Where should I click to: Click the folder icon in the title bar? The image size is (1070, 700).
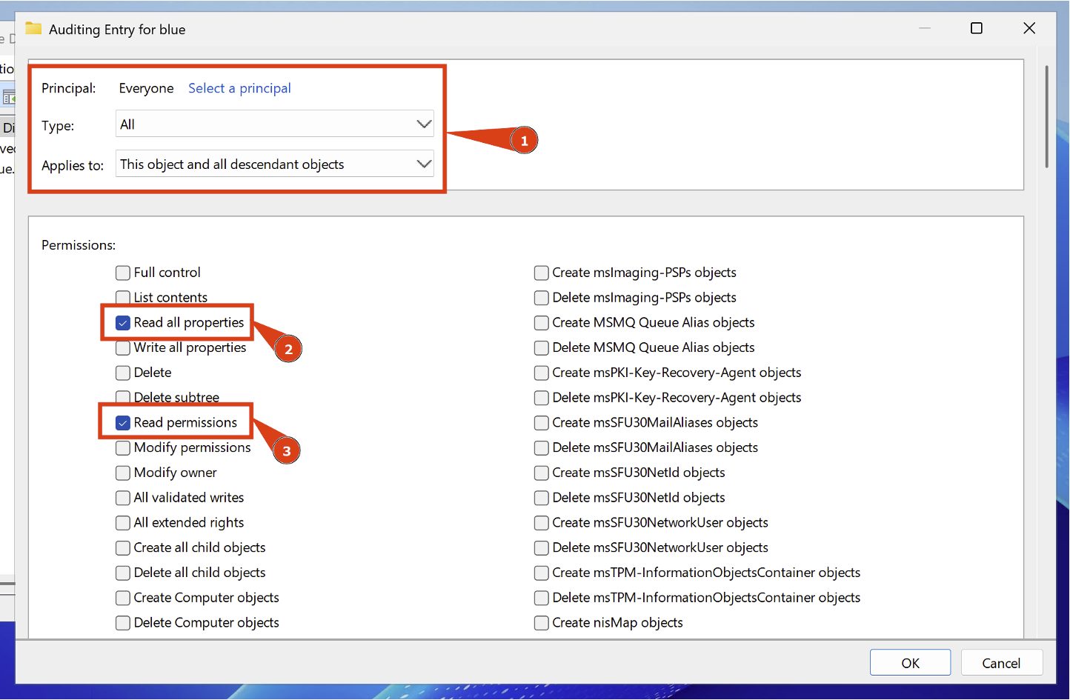(x=33, y=28)
